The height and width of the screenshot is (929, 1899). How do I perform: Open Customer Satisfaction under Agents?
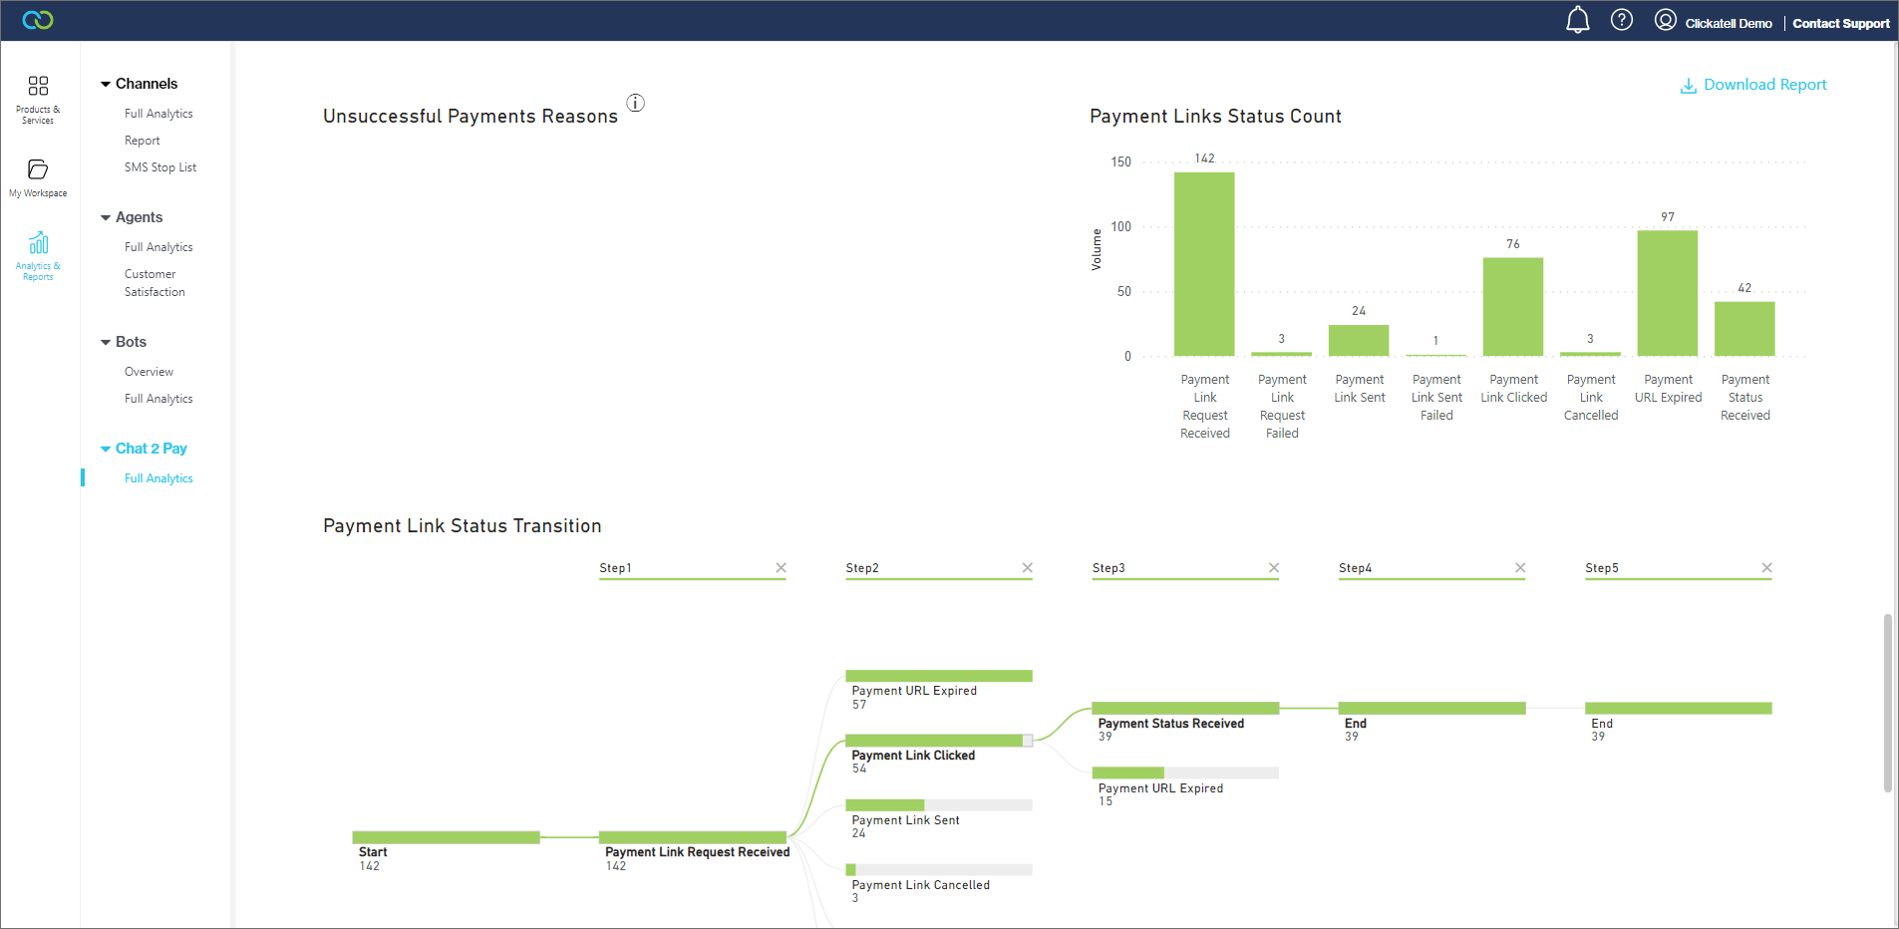coord(155,283)
